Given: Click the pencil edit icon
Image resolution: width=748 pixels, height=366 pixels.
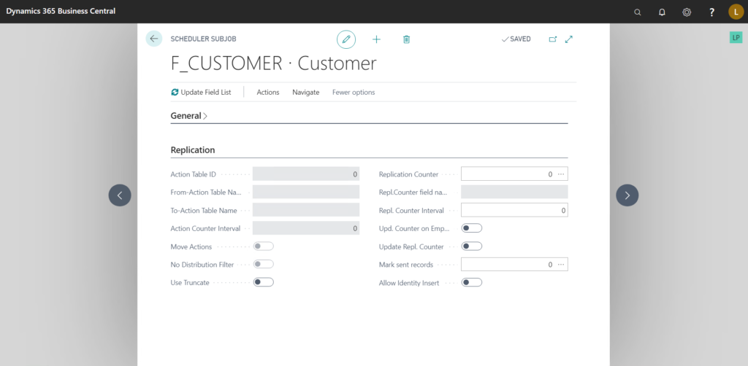Looking at the screenshot, I should (346, 39).
